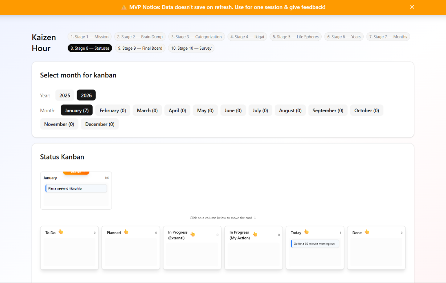Click the pointing finger icon in To Do column
The image size is (446, 283).
pyautogui.click(x=60, y=232)
